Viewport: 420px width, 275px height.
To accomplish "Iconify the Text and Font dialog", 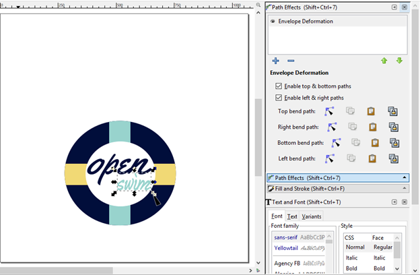I will pyautogui.click(x=394, y=202).
